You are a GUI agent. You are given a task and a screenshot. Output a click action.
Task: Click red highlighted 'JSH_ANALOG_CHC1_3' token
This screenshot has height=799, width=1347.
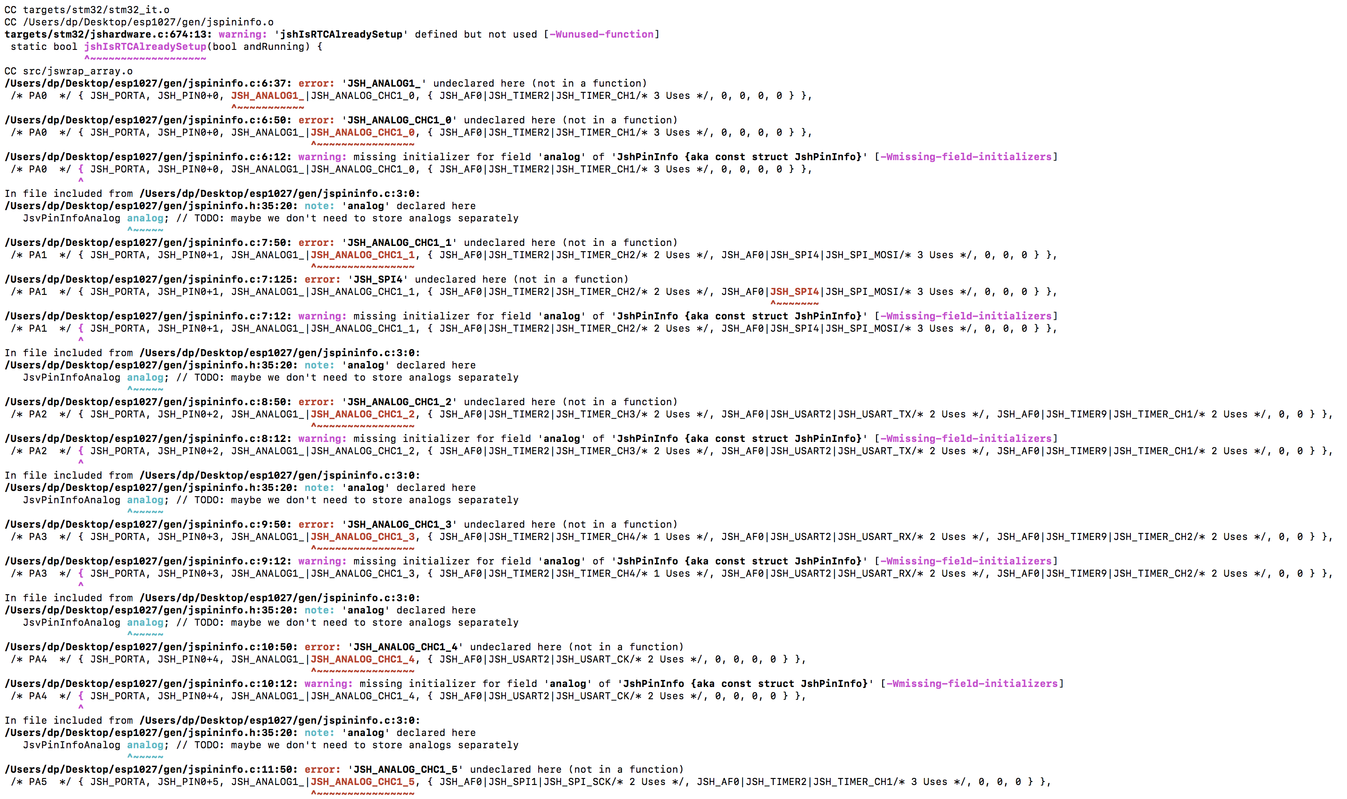tap(362, 537)
